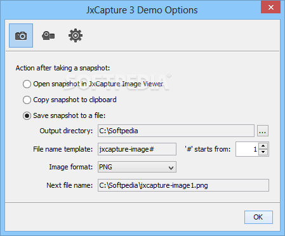Click into the starts from number box
The image size is (285, 236).
[247, 149]
